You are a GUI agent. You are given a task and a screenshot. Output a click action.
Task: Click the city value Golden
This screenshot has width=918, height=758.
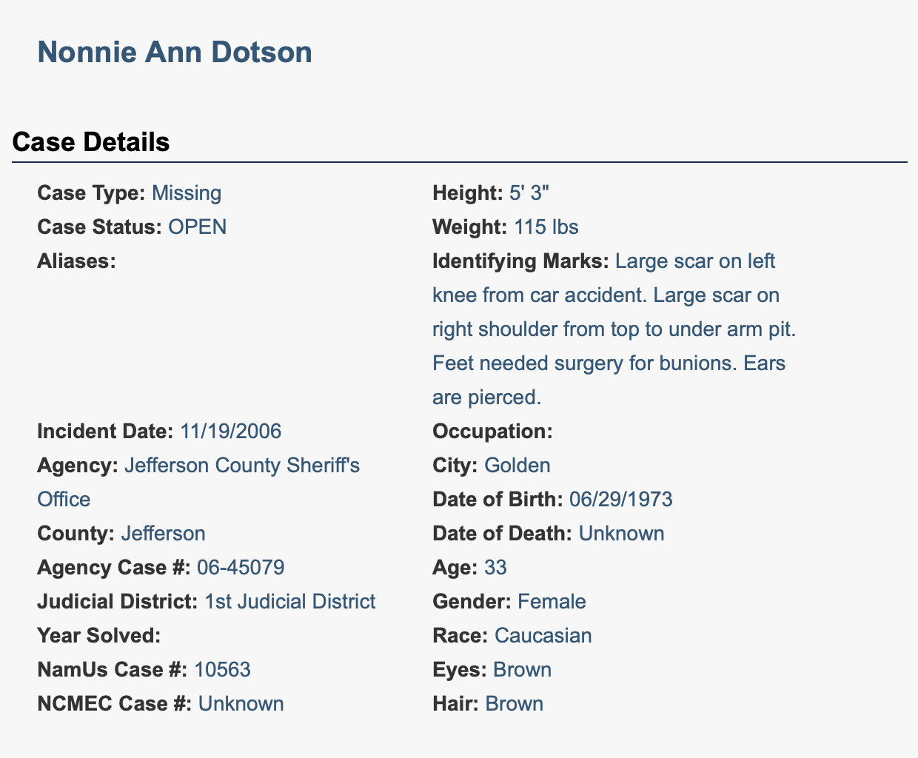[x=517, y=466]
